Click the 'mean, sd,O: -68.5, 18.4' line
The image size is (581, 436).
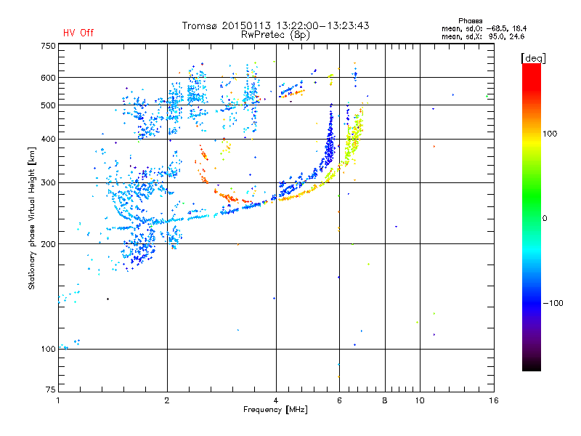(484, 28)
